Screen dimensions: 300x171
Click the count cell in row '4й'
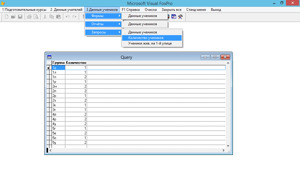tap(76, 114)
